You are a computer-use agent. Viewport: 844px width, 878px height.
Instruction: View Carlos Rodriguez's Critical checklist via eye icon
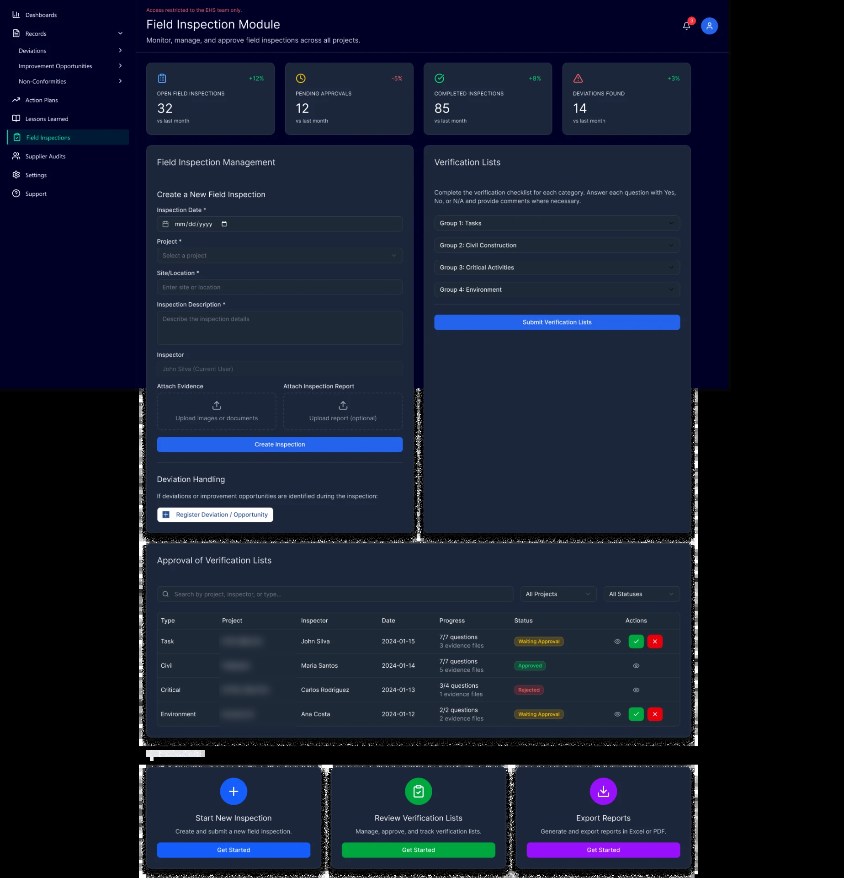[x=636, y=690]
